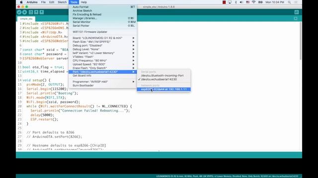Click the Bluetooth icon in menu bar
This screenshot has width=318, height=178.
coord(236,2)
